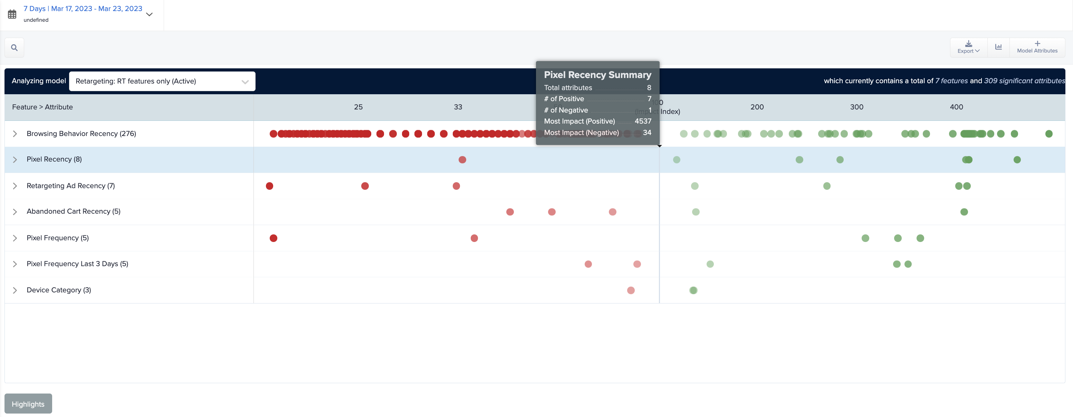
Task: Expand Pixel Recency feature row
Action: pyautogui.click(x=15, y=159)
